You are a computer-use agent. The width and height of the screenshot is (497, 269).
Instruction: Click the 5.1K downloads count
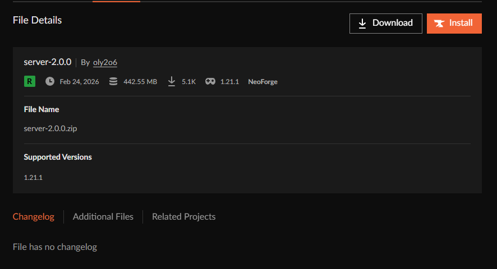(188, 82)
